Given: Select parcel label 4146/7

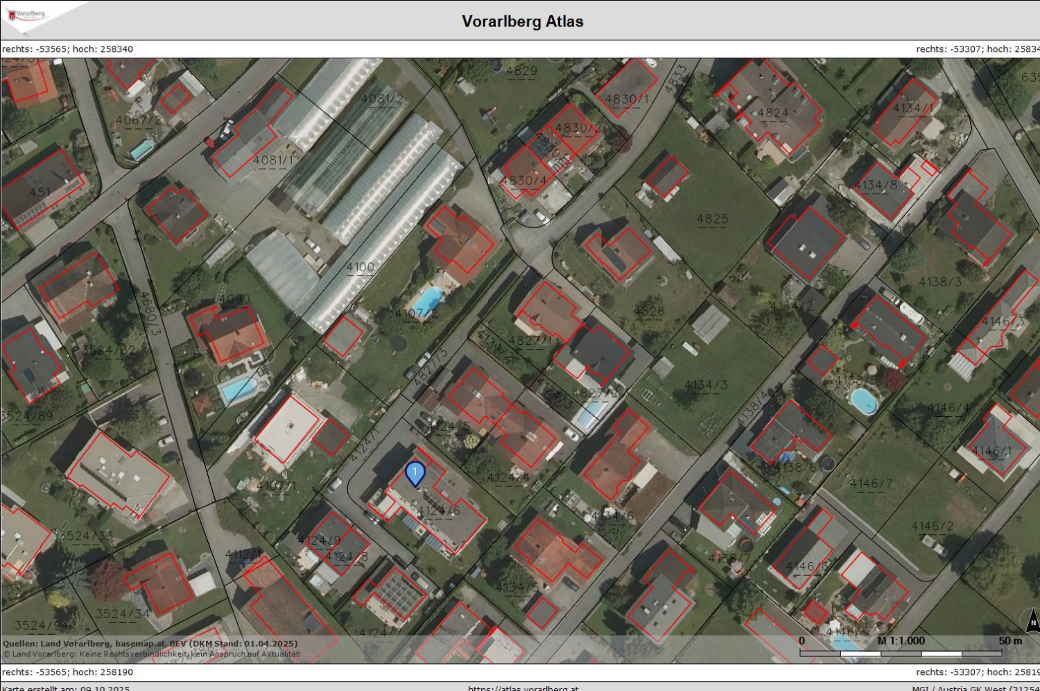Looking at the screenshot, I should (871, 484).
